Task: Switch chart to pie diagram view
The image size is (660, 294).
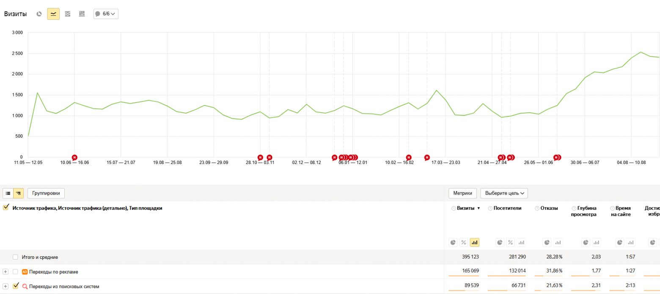Action: (39, 14)
